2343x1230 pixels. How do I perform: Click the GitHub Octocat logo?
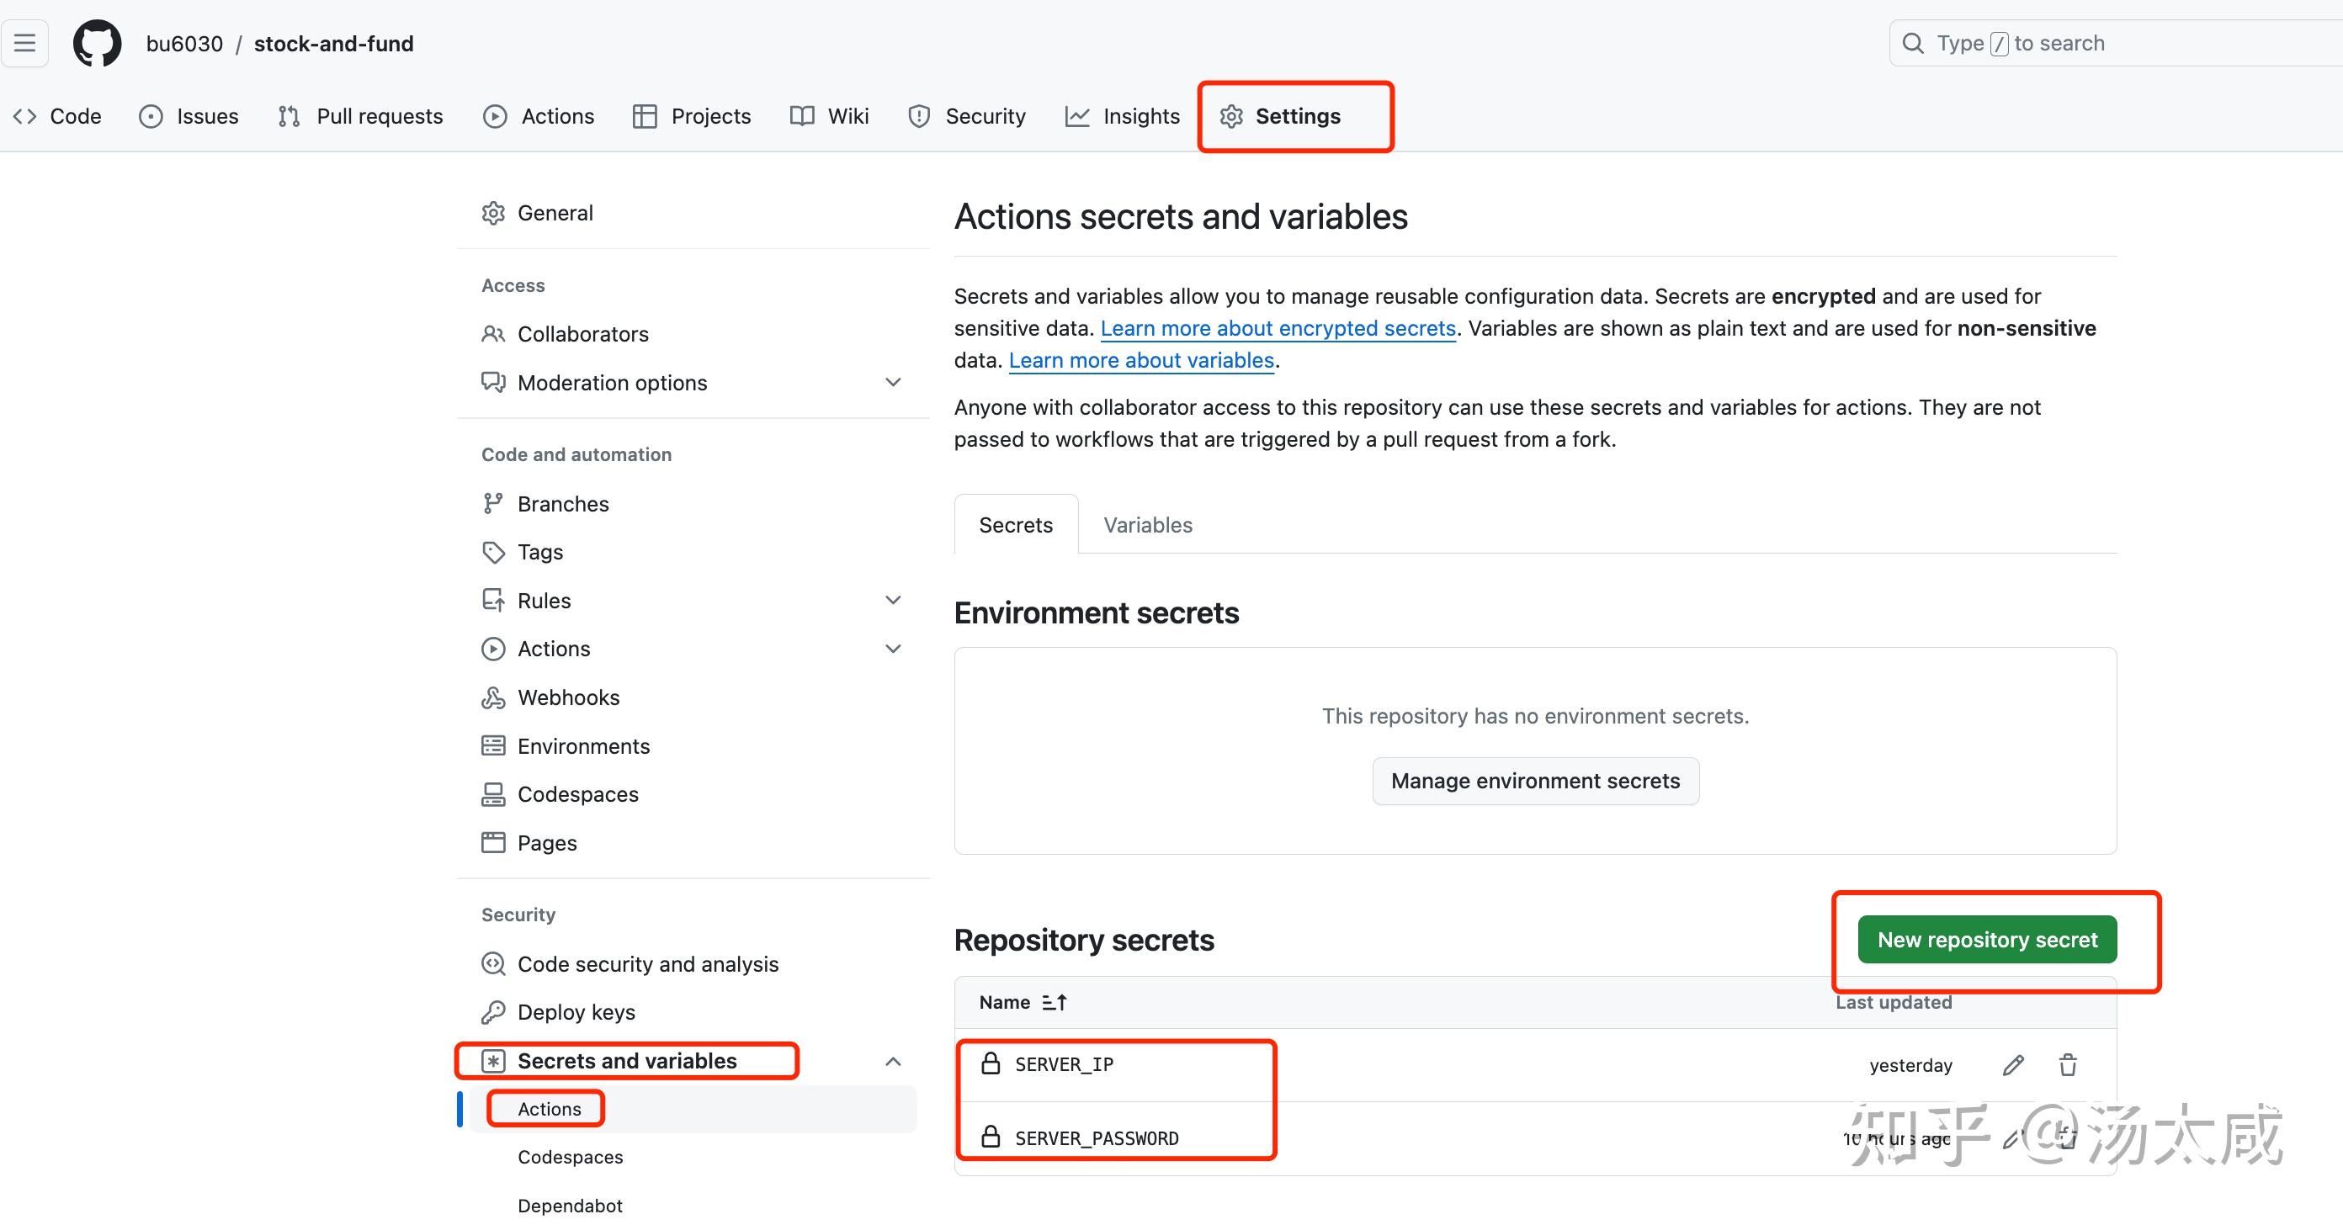(97, 44)
